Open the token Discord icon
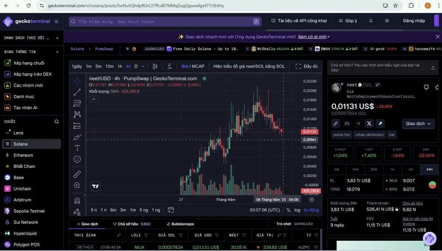 pyautogui.click(x=347, y=124)
